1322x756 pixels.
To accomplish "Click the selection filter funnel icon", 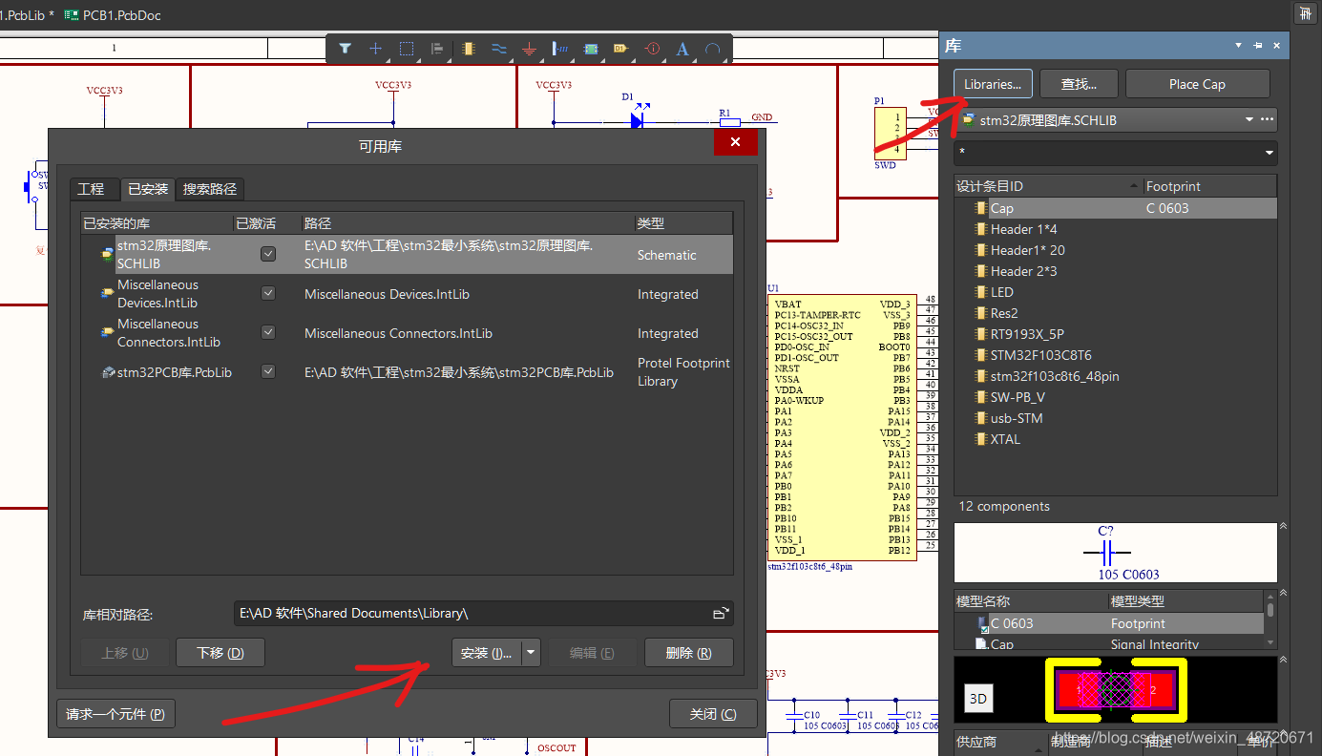I will point(346,49).
